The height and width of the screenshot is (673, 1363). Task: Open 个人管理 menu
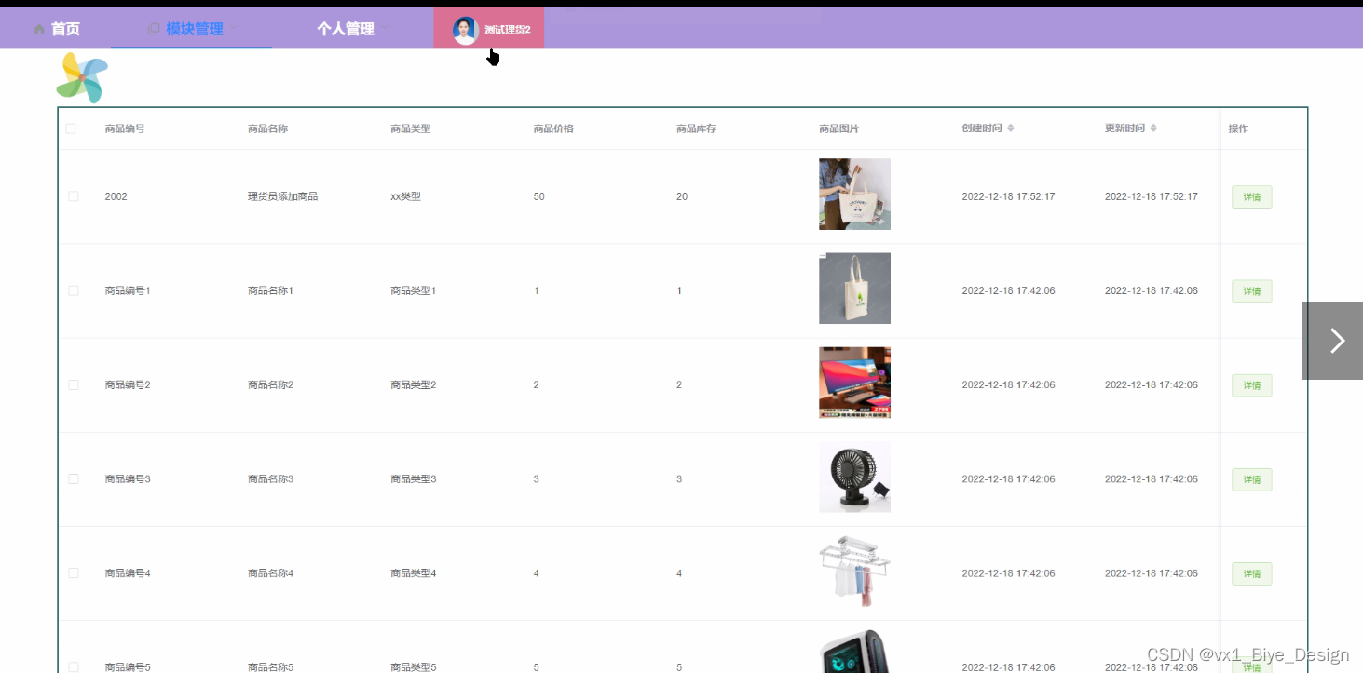click(346, 29)
